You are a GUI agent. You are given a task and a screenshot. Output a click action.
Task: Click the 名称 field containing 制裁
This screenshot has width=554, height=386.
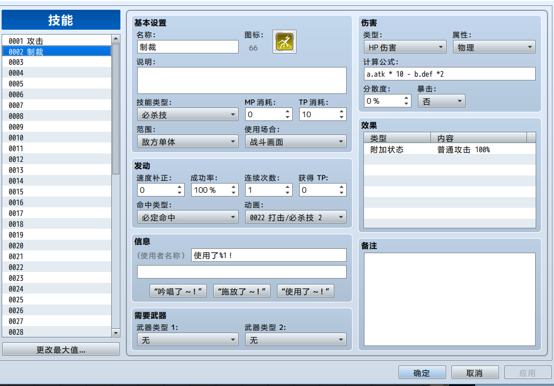pyautogui.click(x=187, y=47)
